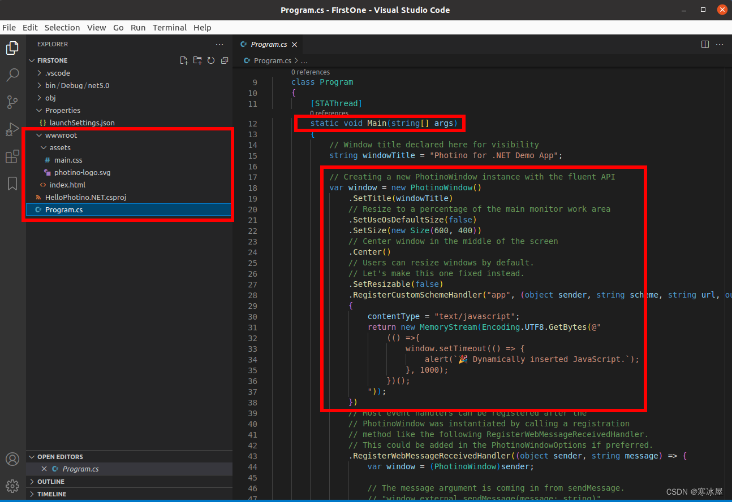Open the Manage gear icon
Screen dimensions: 732x502
(x=12, y=486)
